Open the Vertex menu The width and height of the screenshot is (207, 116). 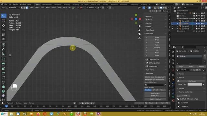click(x=54, y=8)
